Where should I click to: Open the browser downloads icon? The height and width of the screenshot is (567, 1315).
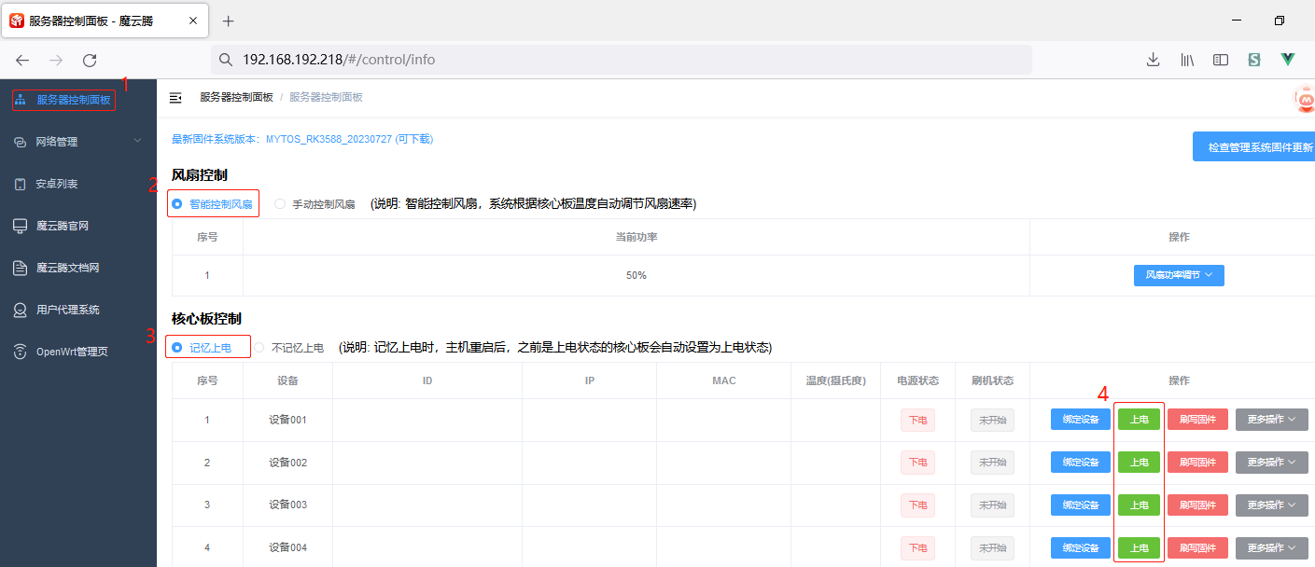click(1153, 60)
